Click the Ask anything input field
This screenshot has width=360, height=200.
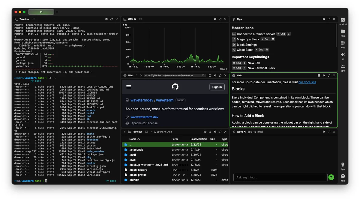[280, 177]
